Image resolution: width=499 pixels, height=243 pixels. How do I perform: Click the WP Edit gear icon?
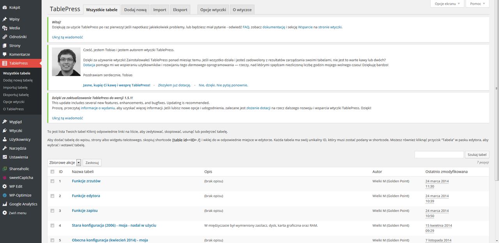[5, 187]
